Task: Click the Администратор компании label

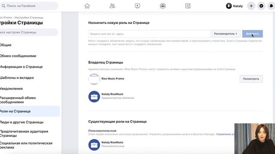Action: tap(118, 98)
